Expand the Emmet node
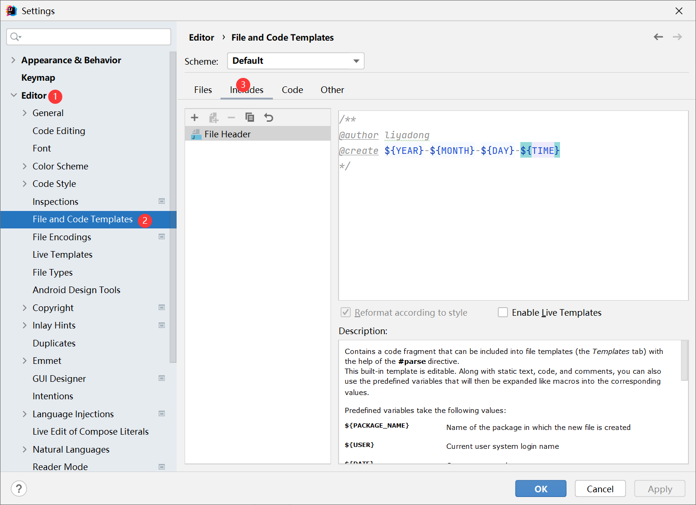The width and height of the screenshot is (696, 505). [x=25, y=361]
